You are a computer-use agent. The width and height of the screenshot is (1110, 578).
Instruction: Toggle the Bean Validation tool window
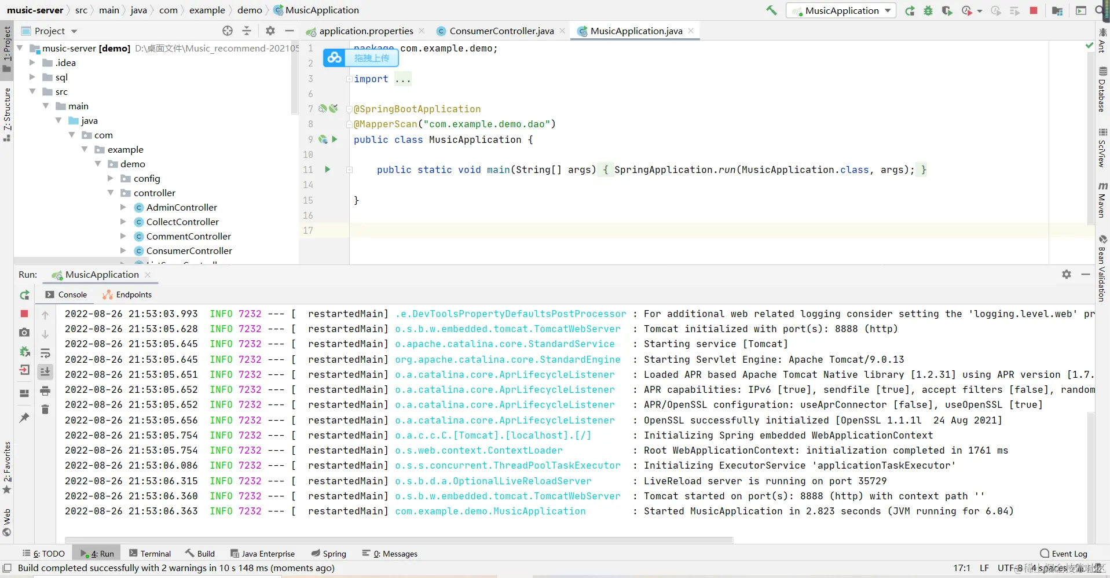pyautogui.click(x=1102, y=268)
